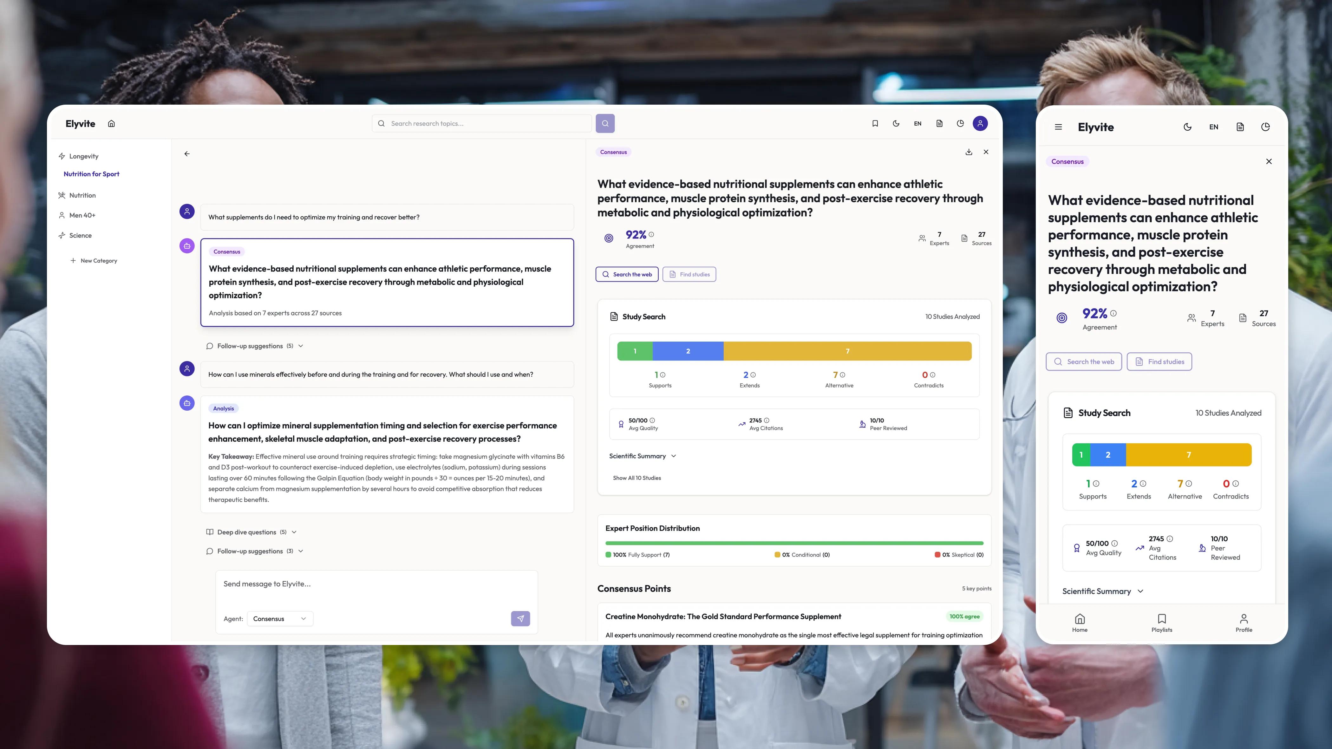Click the Search research topics field
This screenshot has width=1332, height=749.
tap(481, 124)
